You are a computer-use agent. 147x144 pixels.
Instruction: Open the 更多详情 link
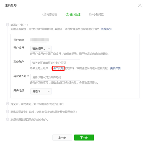point(115,68)
